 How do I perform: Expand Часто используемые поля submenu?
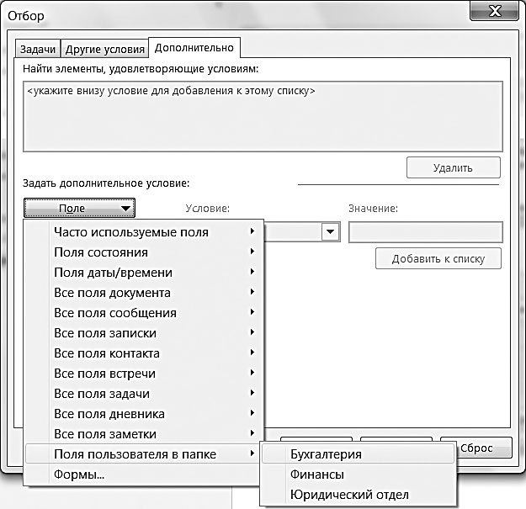coord(143,232)
